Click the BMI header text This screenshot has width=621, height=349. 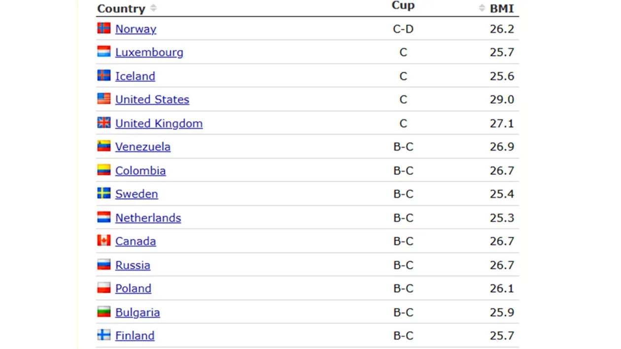click(x=502, y=9)
